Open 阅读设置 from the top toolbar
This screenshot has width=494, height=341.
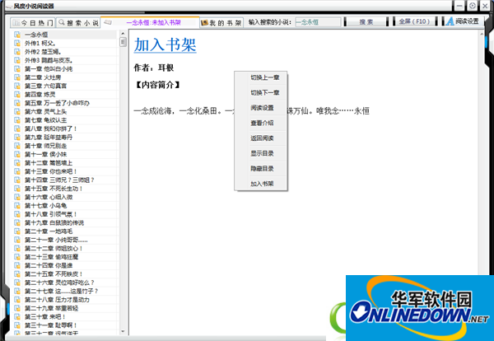[462, 21]
